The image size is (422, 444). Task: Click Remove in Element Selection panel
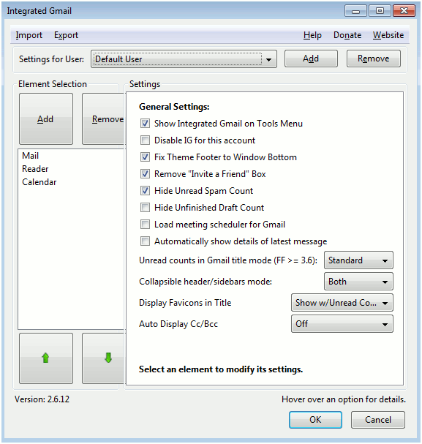(x=104, y=119)
